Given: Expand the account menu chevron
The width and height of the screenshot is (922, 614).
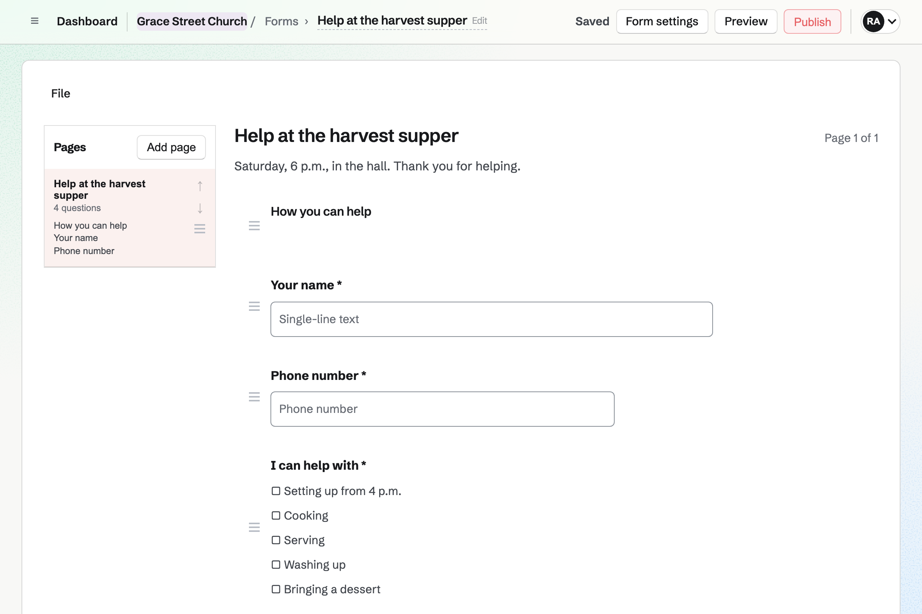Looking at the screenshot, I should [x=892, y=21].
